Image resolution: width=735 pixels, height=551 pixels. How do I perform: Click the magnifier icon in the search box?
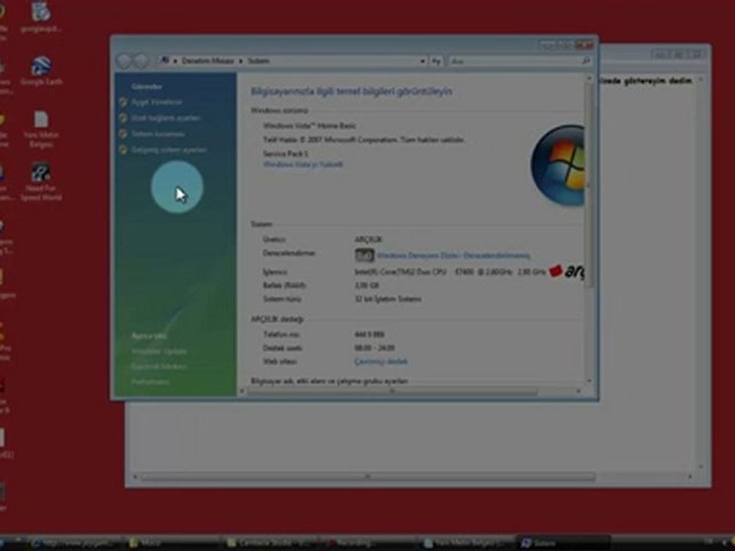click(586, 61)
